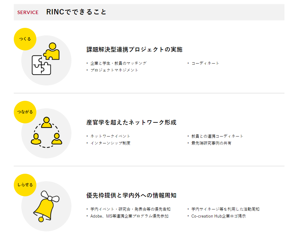Click the yellow bell icon

point(46,206)
